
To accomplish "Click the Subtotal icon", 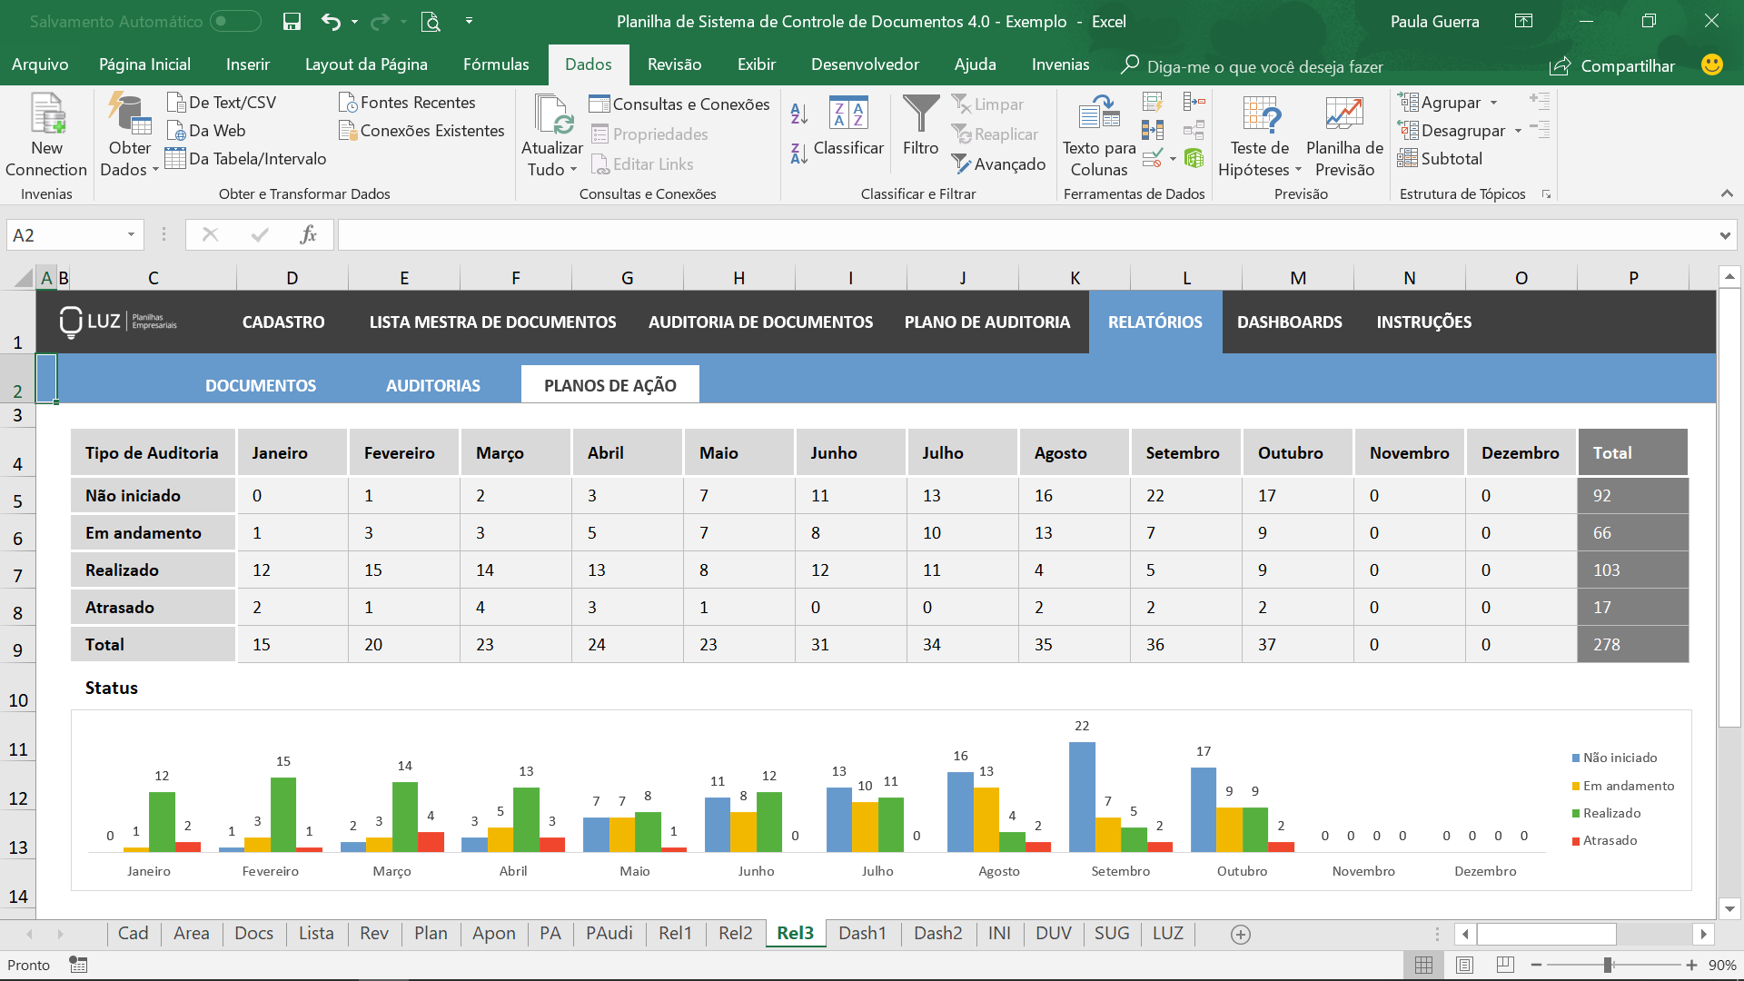I will [1407, 158].
